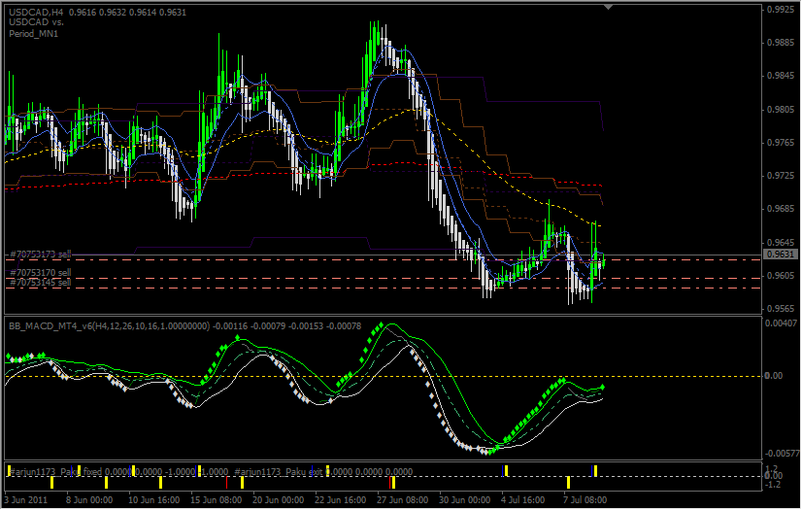This screenshot has height=510, width=802.
Task: Click the latest candlestick on the price chart
Action: (603, 260)
